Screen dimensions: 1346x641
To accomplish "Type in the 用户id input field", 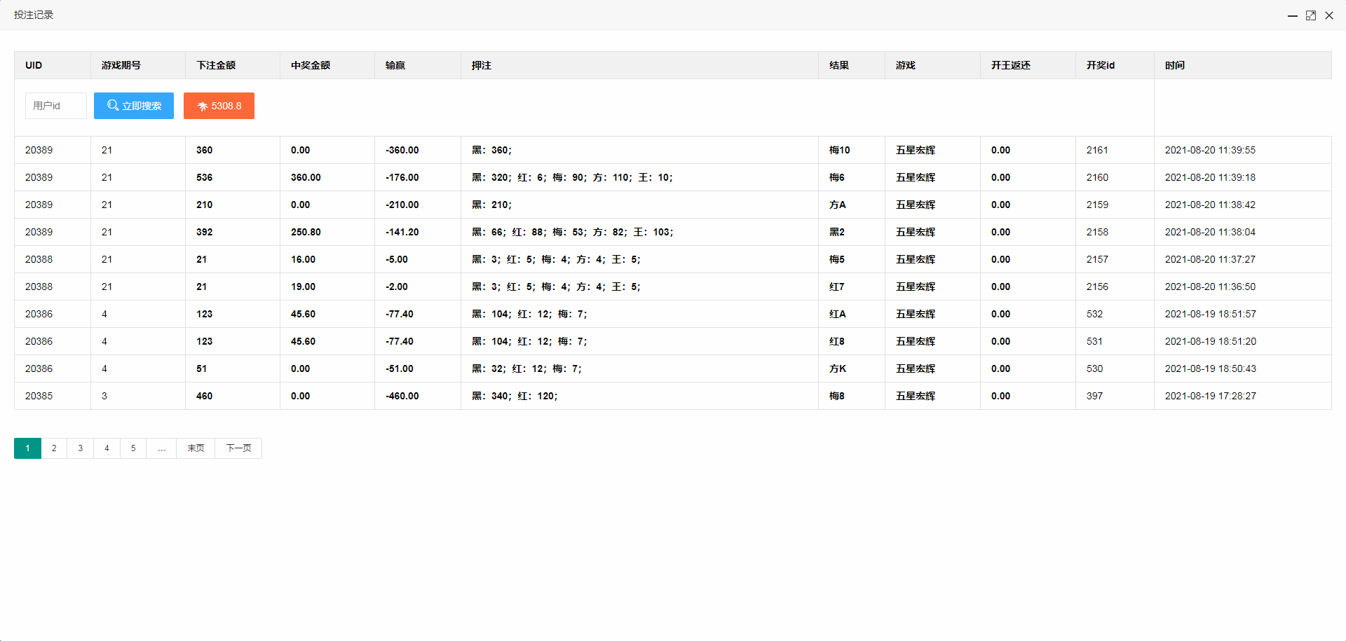I will click(56, 106).
